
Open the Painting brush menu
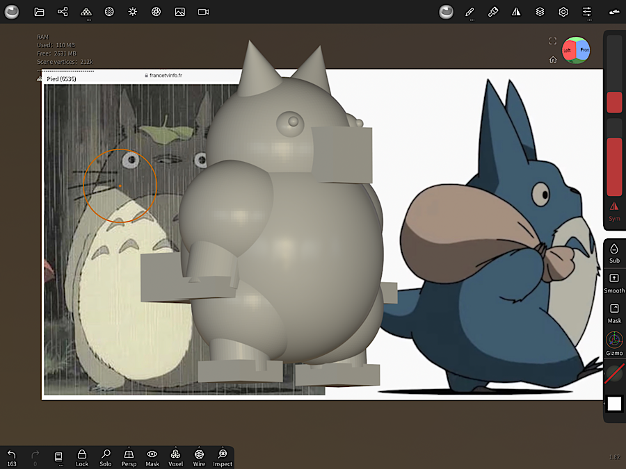tap(493, 12)
